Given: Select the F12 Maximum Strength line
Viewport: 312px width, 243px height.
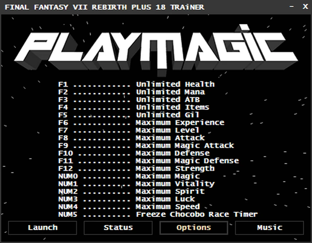Looking at the screenshot, I should point(136,168).
